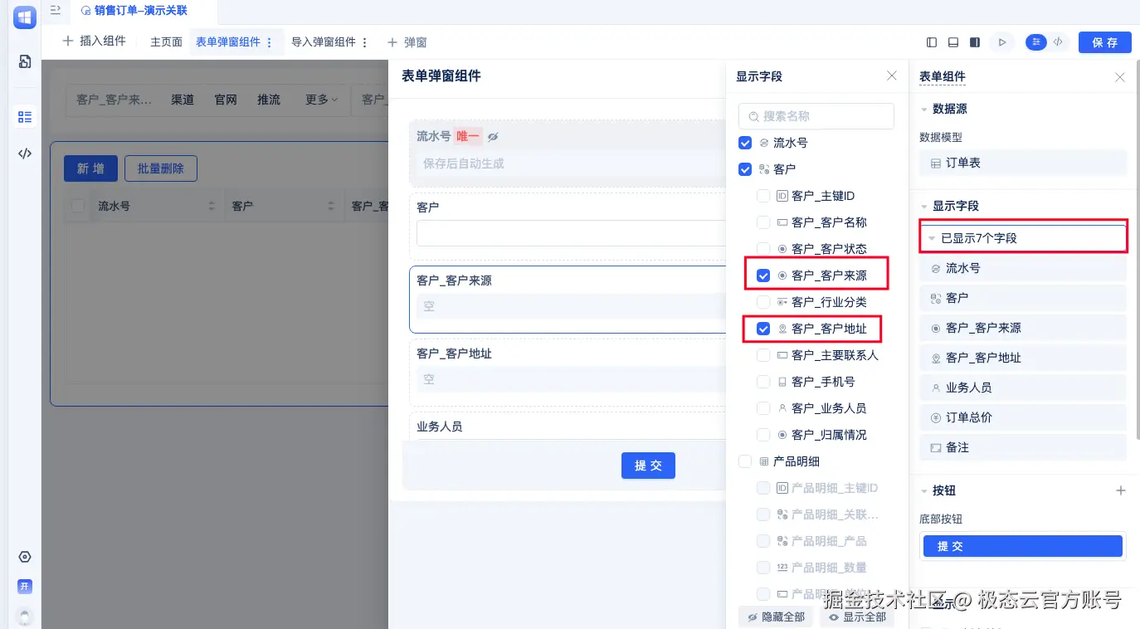Viewport: 1140px width, 629px height.
Task: Sort the 流水号 table column
Action: [x=212, y=206]
